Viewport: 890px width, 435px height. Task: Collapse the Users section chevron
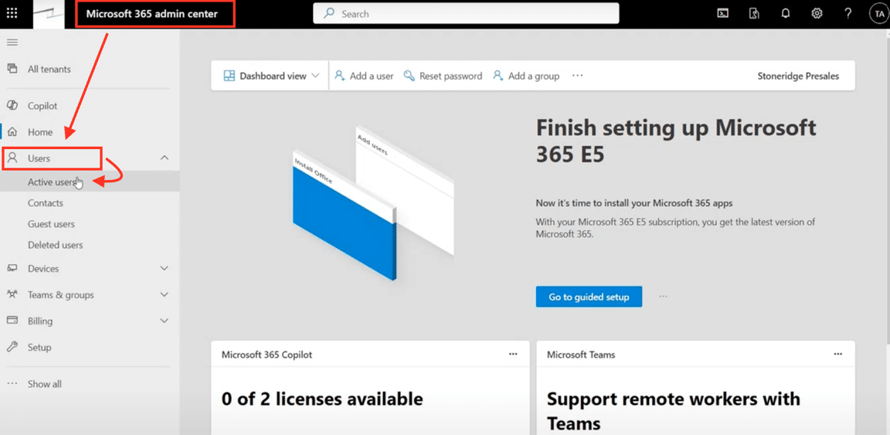pyautogui.click(x=165, y=158)
